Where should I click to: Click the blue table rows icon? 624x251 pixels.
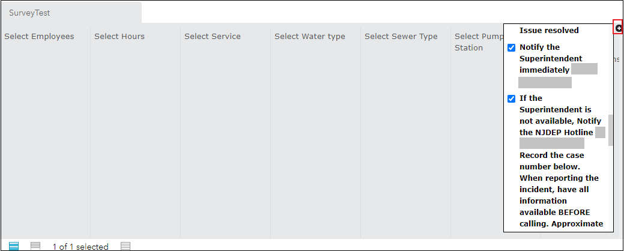coord(14,246)
